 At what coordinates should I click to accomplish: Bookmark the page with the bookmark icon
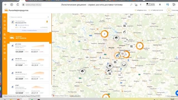160,5
